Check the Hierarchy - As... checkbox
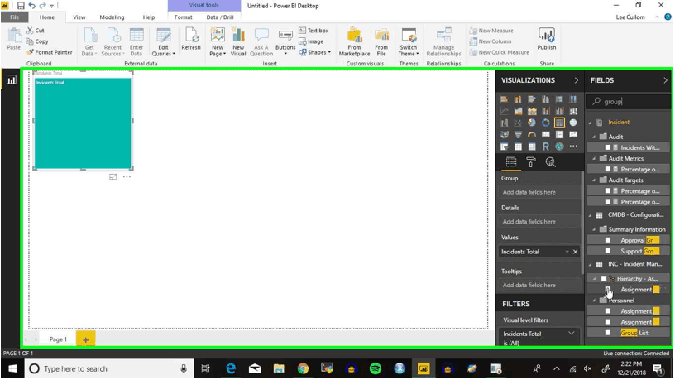Viewport: 675px width, 380px height. tap(604, 279)
